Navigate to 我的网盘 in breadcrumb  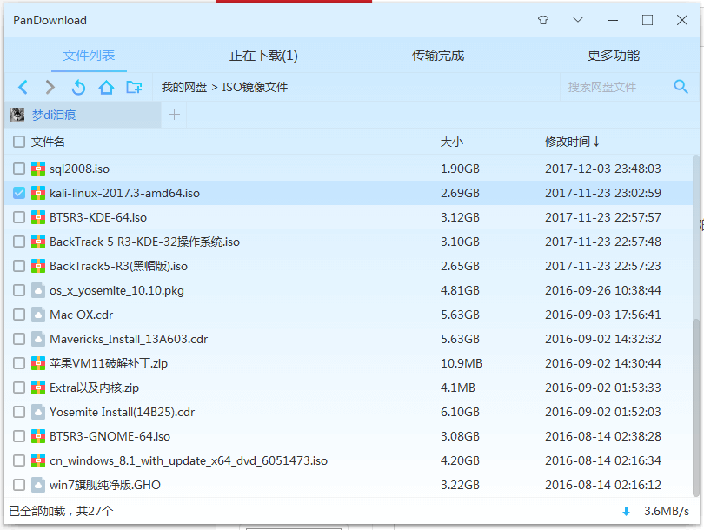(184, 87)
